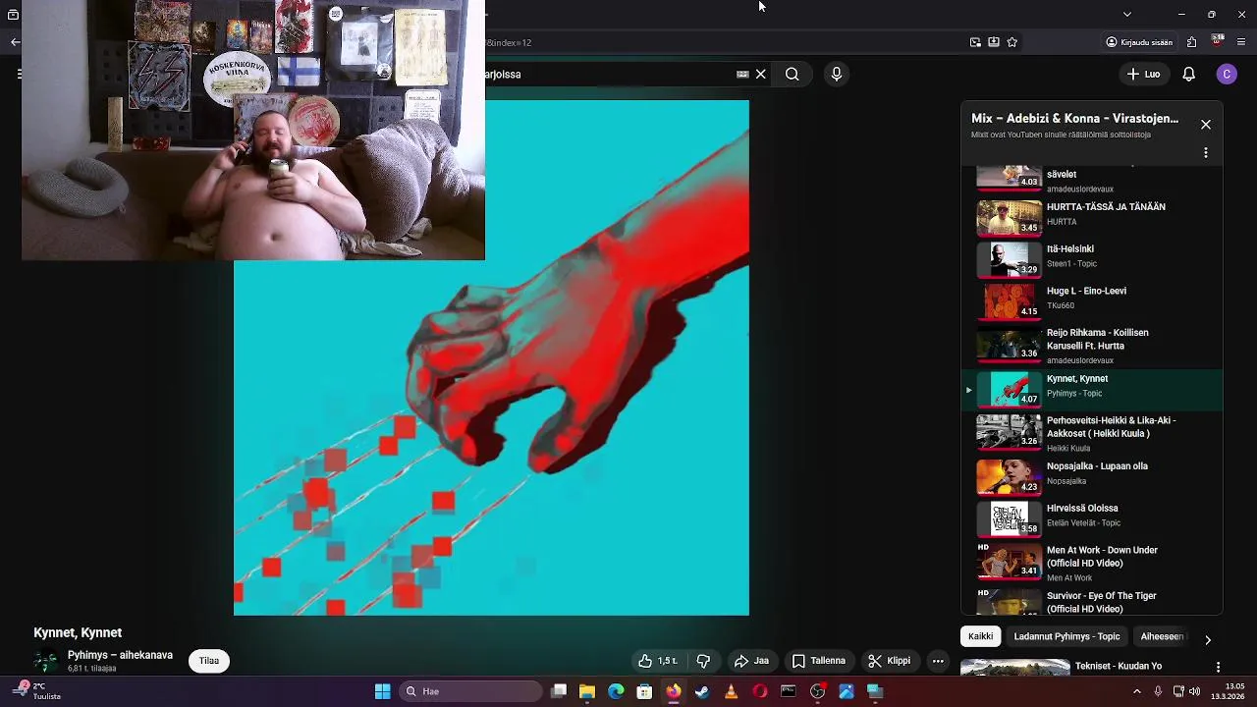Image resolution: width=1257 pixels, height=707 pixels.
Task: Play Nopsajalka - Lupaan olla track
Action: (x=1092, y=476)
